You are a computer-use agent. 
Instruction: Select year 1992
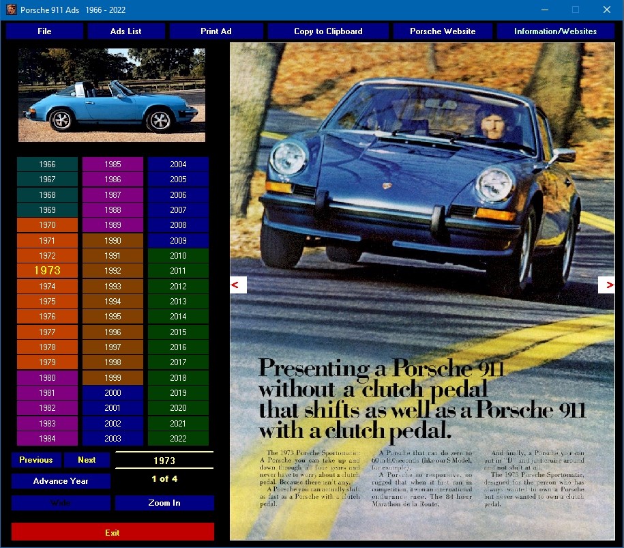coord(113,270)
